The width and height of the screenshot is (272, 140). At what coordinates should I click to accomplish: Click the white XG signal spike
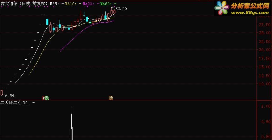72,123
